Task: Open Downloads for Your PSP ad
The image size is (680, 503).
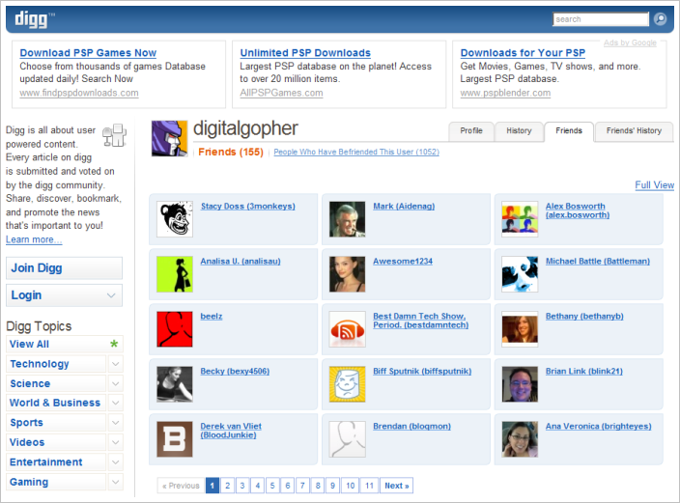Action: point(523,53)
